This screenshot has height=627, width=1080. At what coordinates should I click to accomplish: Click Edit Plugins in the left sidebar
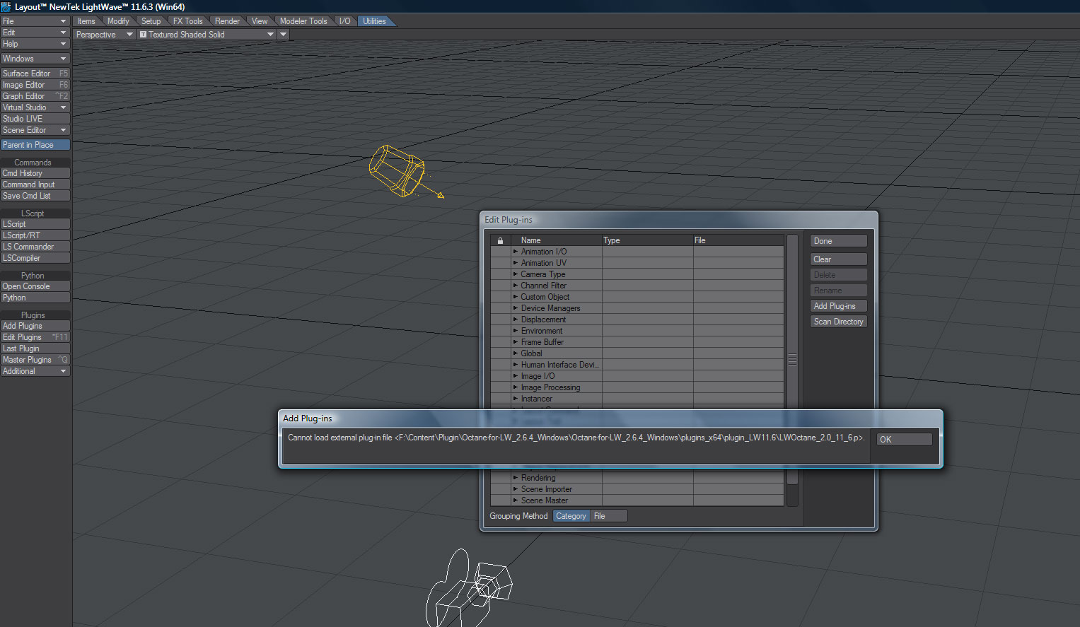point(35,337)
